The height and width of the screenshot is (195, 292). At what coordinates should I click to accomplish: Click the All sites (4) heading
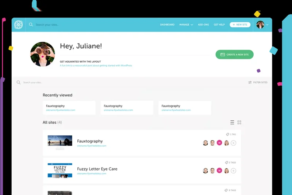click(52, 123)
